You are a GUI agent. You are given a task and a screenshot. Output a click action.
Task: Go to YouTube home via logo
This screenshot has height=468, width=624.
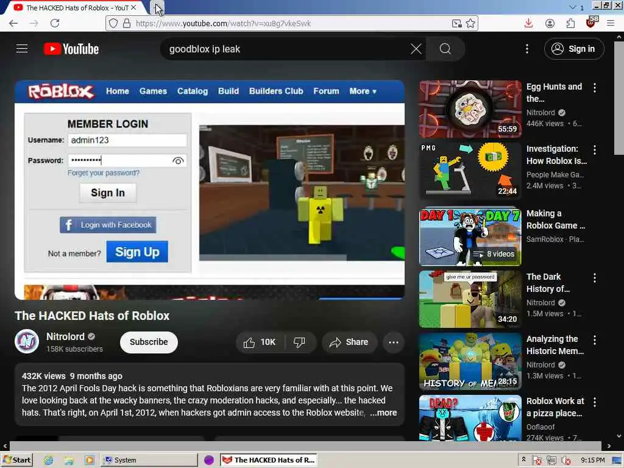71,49
